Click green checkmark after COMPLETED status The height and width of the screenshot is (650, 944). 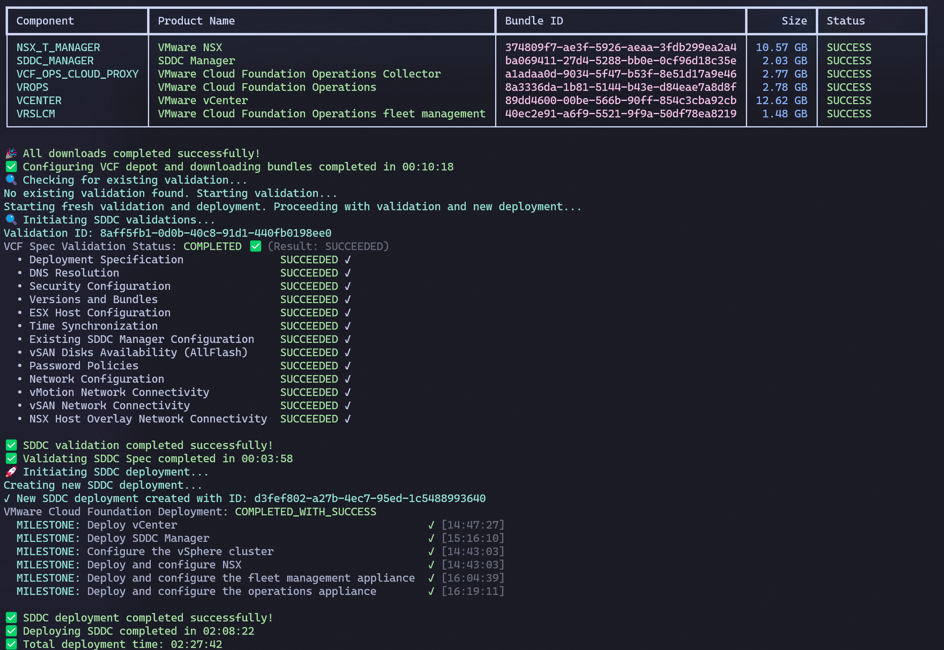256,246
